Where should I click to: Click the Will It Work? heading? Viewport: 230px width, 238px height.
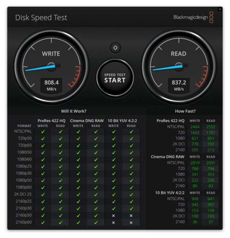click(x=74, y=111)
